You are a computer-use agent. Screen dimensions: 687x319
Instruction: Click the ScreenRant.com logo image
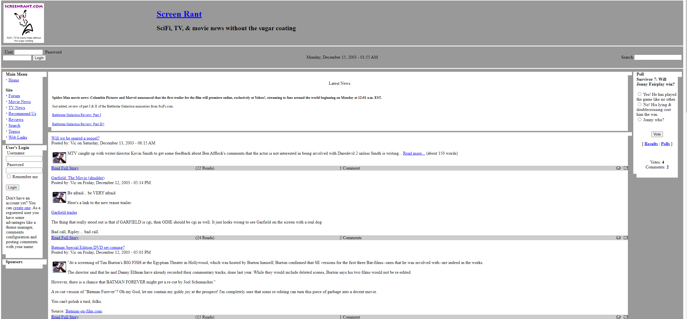coord(24,23)
